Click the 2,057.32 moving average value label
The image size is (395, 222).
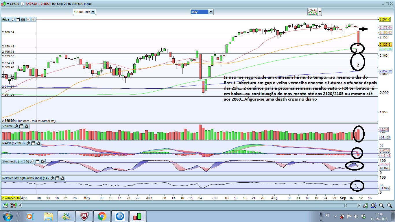385,71
